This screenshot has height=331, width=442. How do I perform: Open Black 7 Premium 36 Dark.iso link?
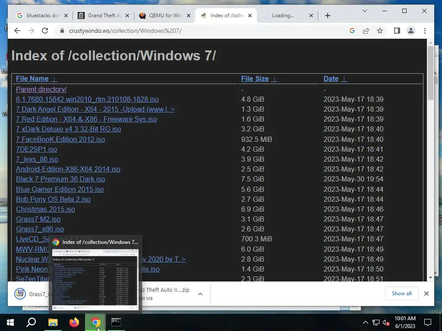(60, 179)
